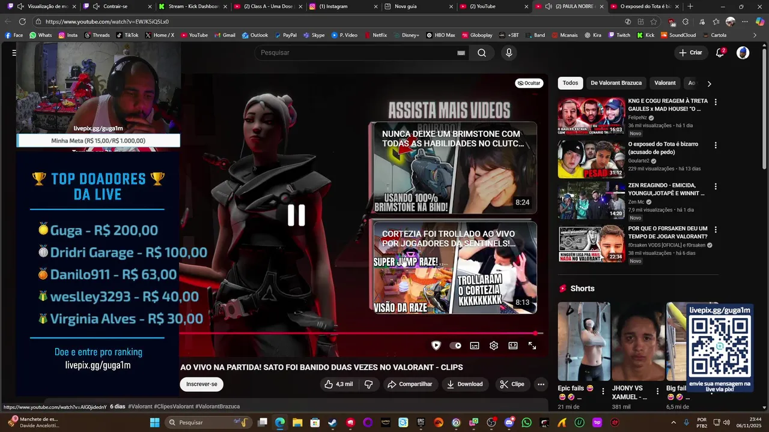
Task: Enter fullscreen mode in the player
Action: [x=532, y=346]
